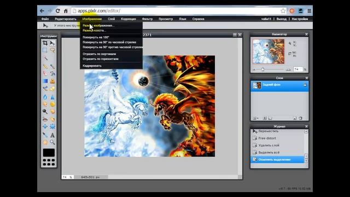Select the Brush tool

(x=52, y=66)
